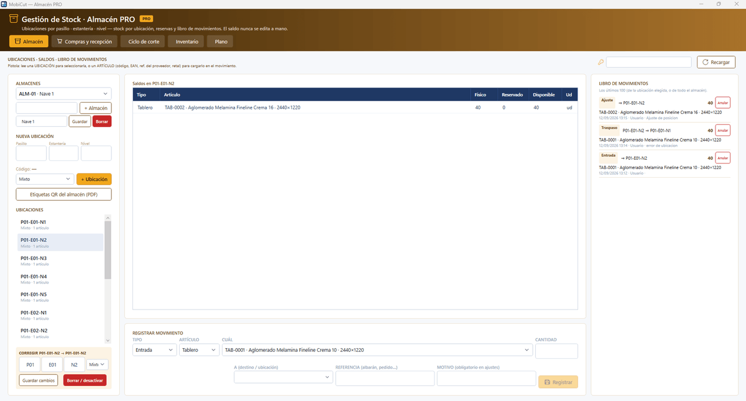Switch to the Plano tab
The width and height of the screenshot is (746, 401).
pos(221,42)
